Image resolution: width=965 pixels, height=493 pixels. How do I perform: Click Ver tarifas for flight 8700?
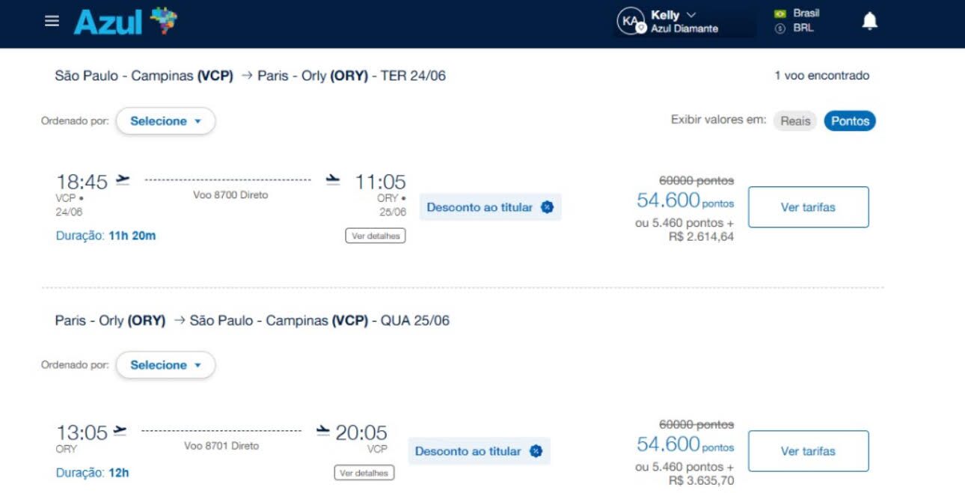(809, 207)
